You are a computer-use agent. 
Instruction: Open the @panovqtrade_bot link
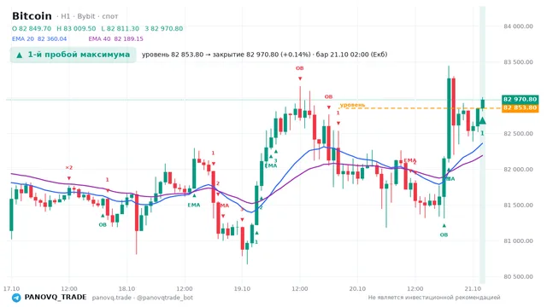[x=165, y=298]
